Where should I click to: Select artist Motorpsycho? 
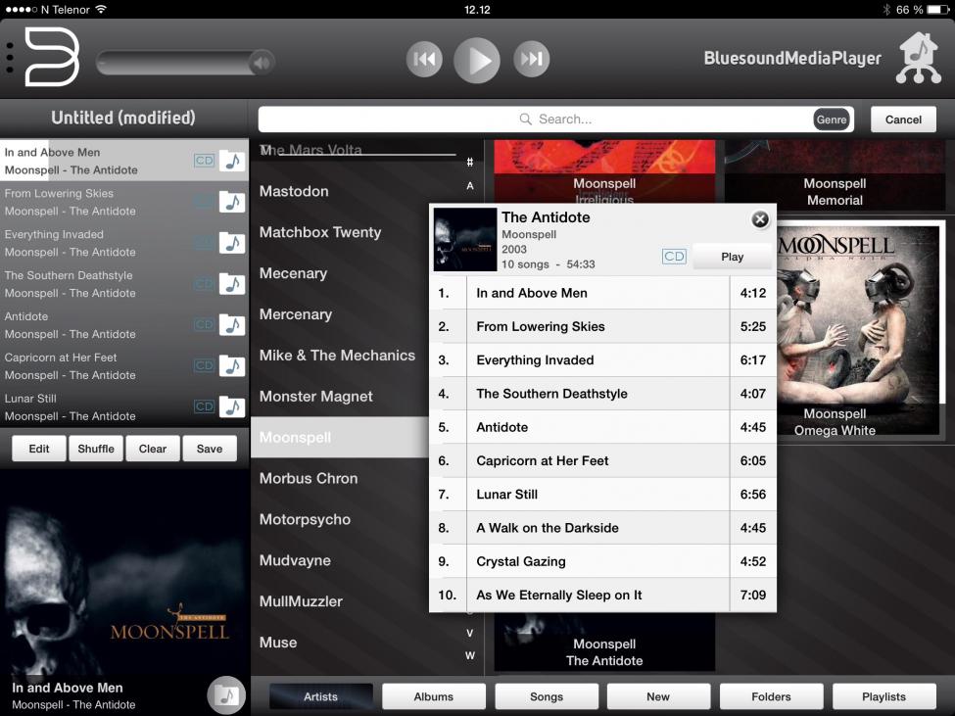point(306,519)
